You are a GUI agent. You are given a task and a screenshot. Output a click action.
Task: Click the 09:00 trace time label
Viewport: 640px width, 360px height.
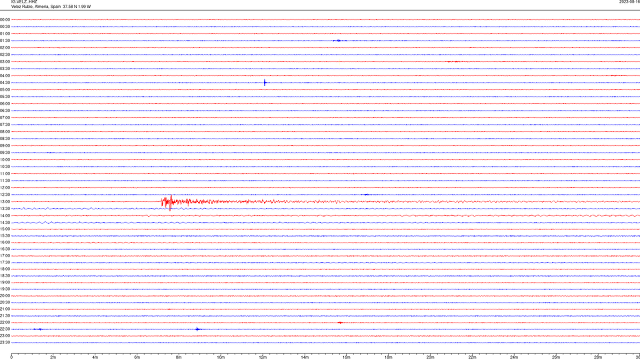coord(5,146)
